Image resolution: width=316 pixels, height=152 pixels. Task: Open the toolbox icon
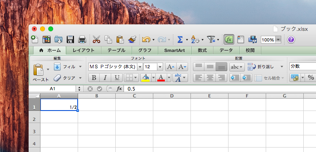(241, 39)
